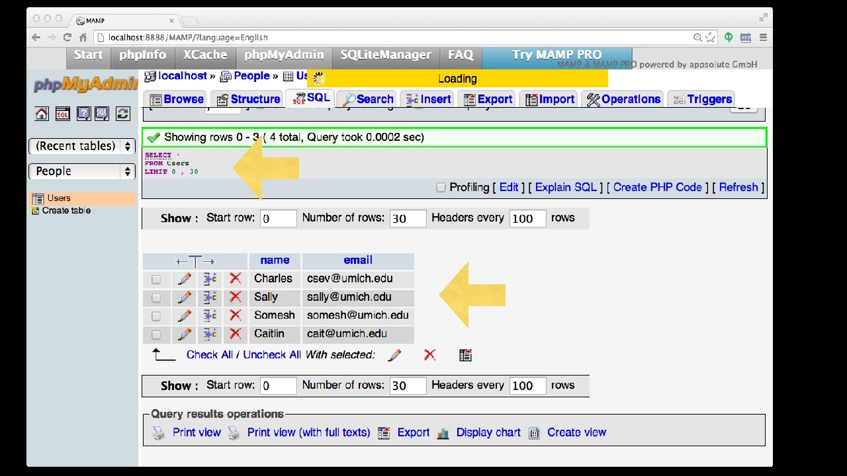Image resolution: width=847 pixels, height=476 pixels.
Task: Click the 'With selected' export icon
Action: pyautogui.click(x=465, y=355)
